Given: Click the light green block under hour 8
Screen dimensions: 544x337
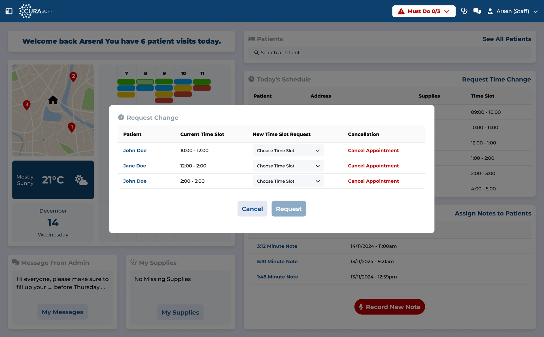Looking at the screenshot, I should 145,82.
